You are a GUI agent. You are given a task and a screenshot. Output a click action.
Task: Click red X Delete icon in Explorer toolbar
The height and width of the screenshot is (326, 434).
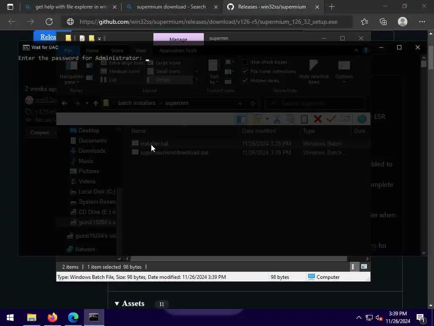(x=318, y=119)
